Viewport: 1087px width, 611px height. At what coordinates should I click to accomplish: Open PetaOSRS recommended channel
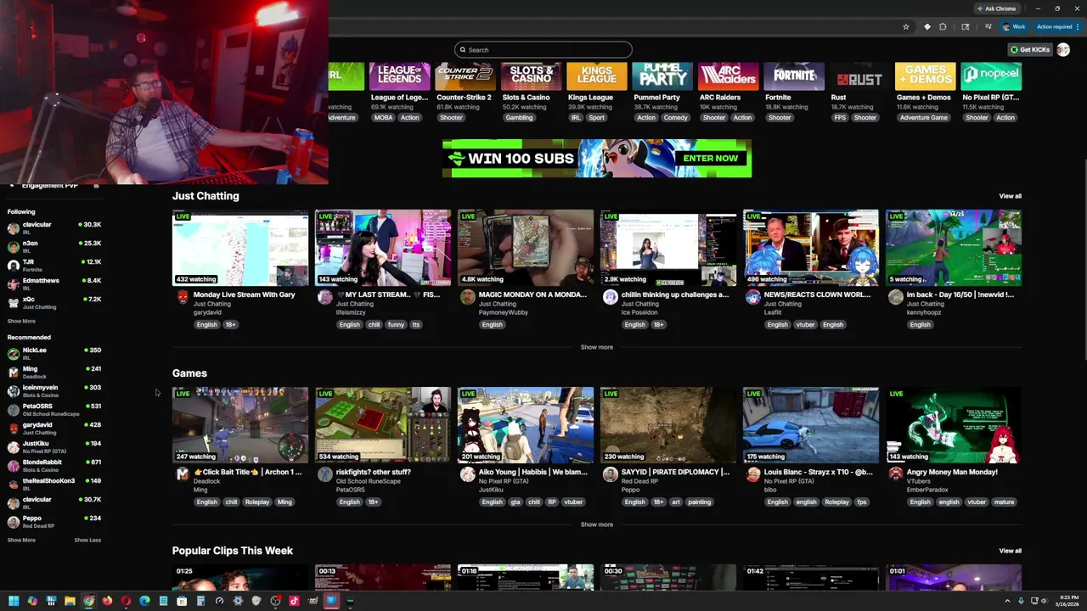pos(54,409)
